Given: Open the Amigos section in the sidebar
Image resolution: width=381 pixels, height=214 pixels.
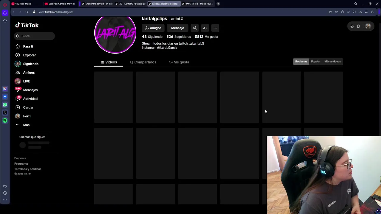Looking at the screenshot, I should click(x=29, y=73).
